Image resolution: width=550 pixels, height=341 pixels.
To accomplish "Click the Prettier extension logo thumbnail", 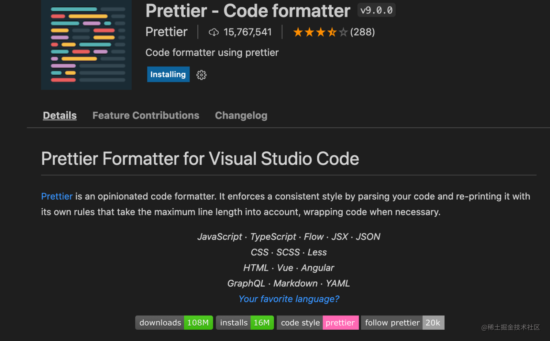I will 86,45.
